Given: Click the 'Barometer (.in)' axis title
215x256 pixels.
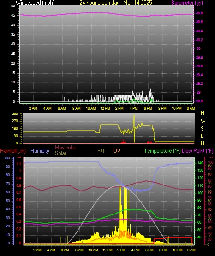Looking at the screenshot, I should pos(187,3).
